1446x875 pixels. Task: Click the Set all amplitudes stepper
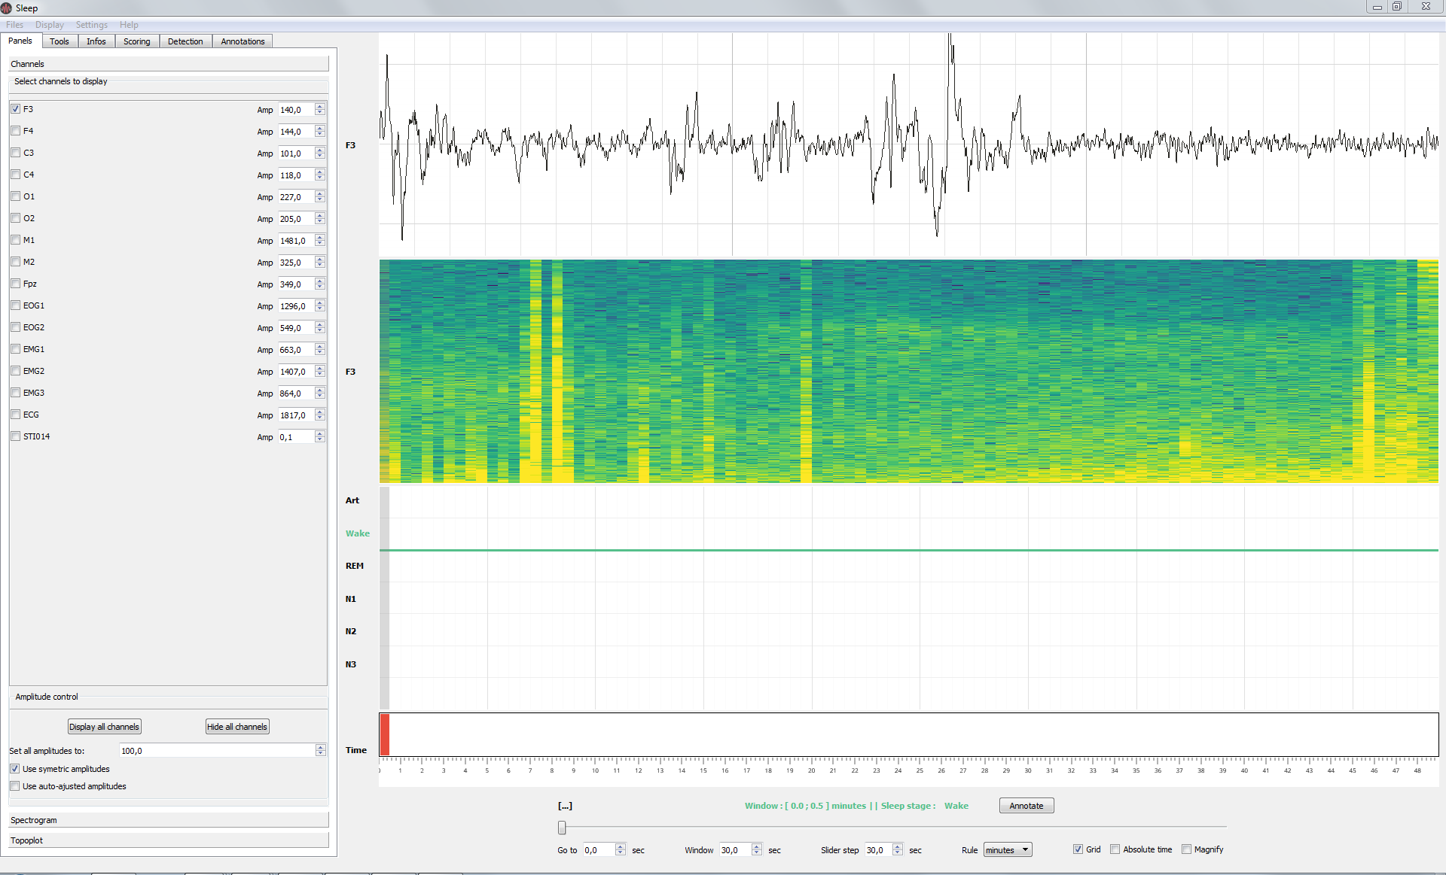pyautogui.click(x=321, y=751)
